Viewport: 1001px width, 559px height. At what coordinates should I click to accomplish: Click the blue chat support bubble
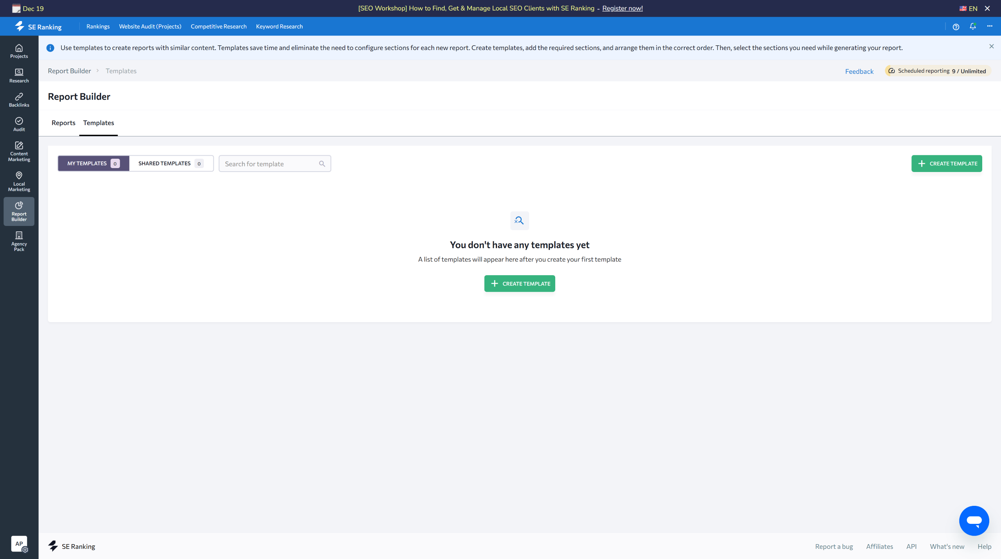click(x=974, y=520)
